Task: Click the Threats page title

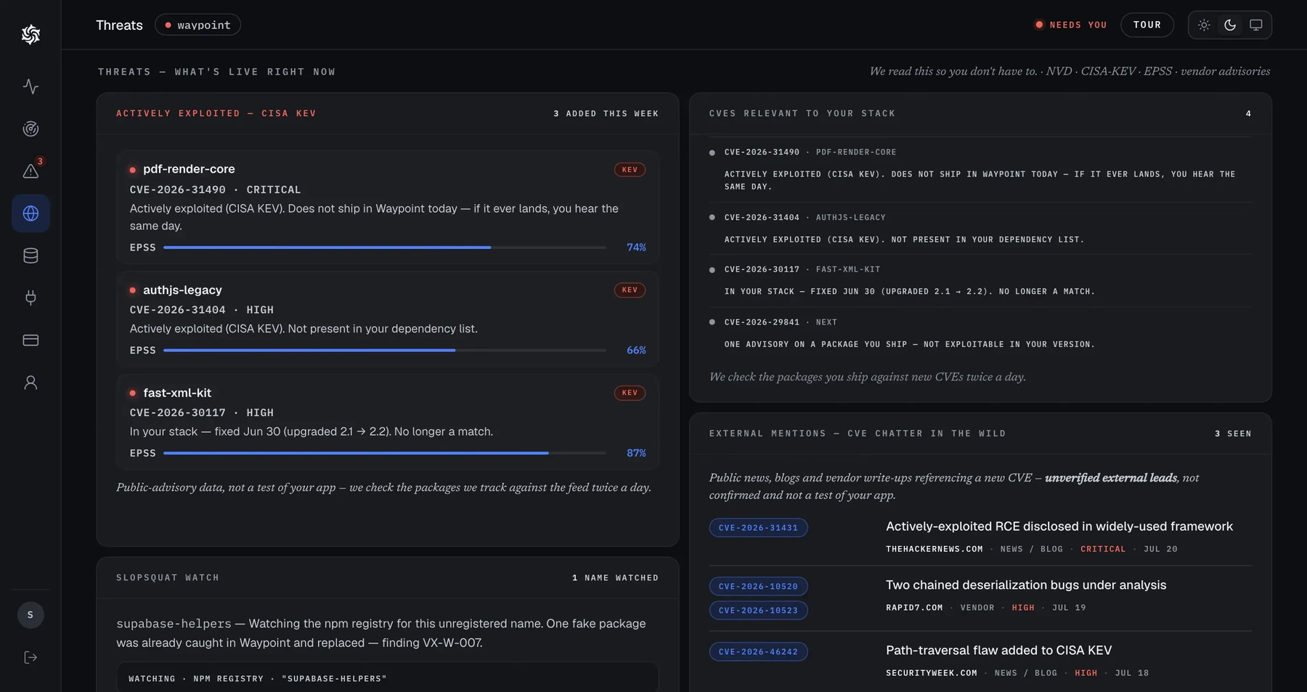Action: 119,25
